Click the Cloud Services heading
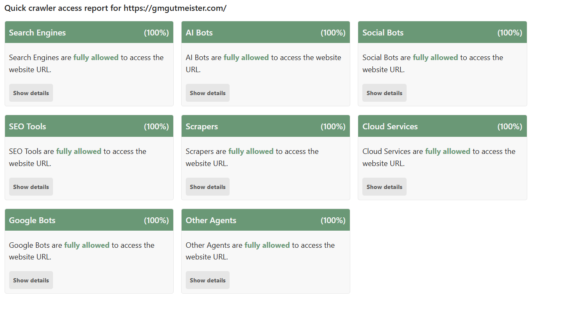The height and width of the screenshot is (312, 579). [390, 126]
